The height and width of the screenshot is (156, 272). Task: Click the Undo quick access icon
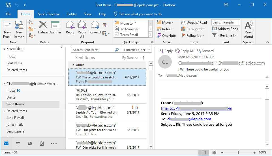point(17,5)
